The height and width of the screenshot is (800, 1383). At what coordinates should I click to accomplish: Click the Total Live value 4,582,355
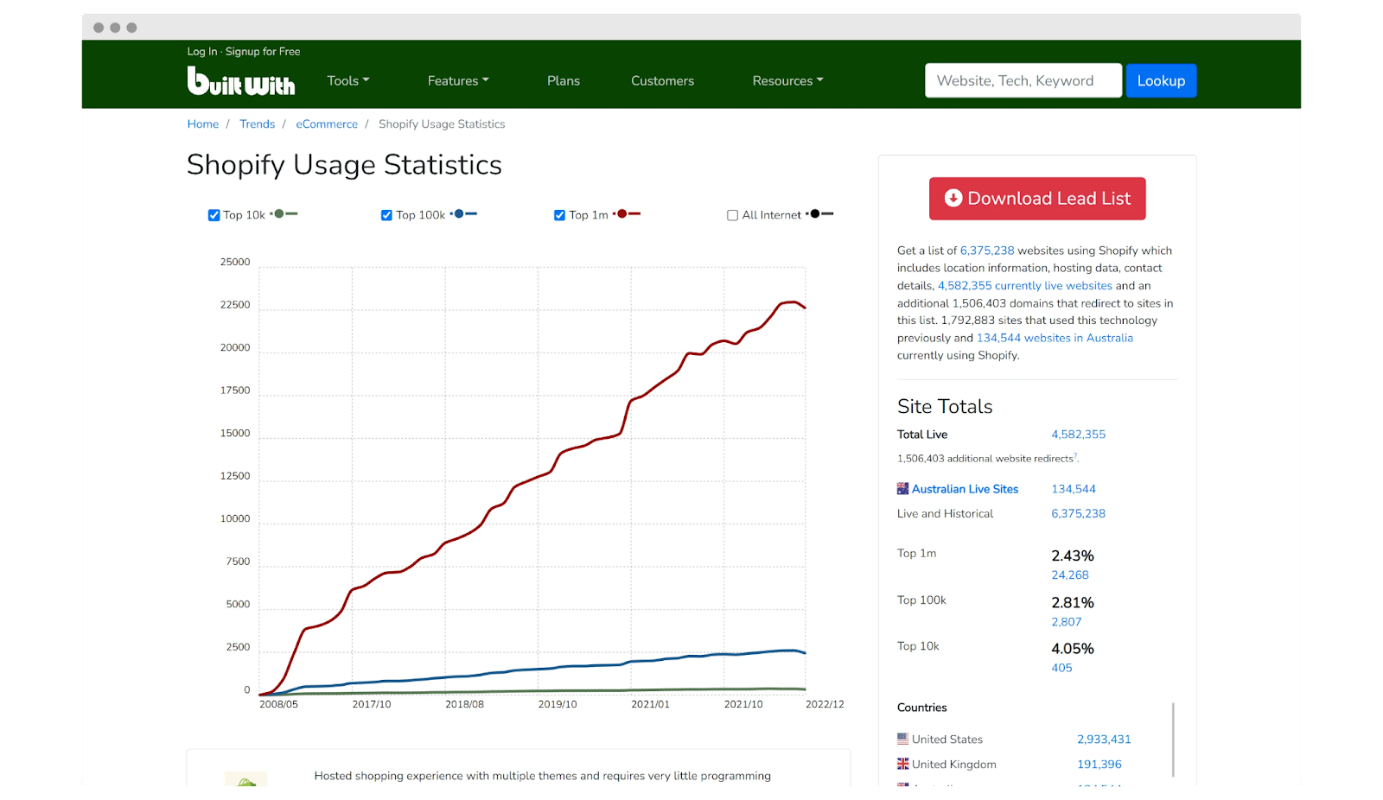(1078, 435)
